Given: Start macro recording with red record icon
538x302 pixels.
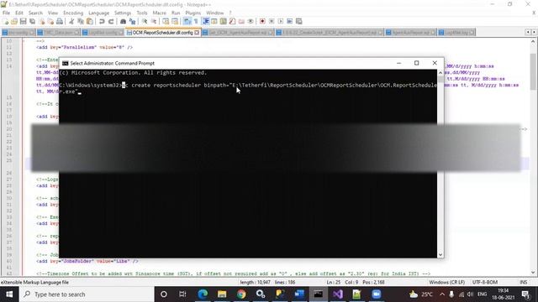Looking at the screenshot, I should 262,21.
